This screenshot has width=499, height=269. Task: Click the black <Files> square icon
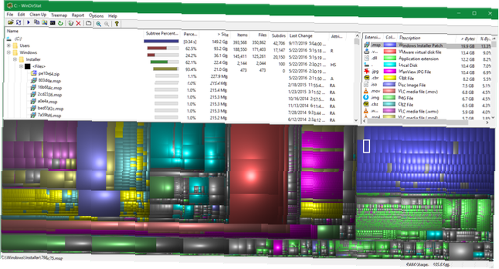click(x=27, y=66)
